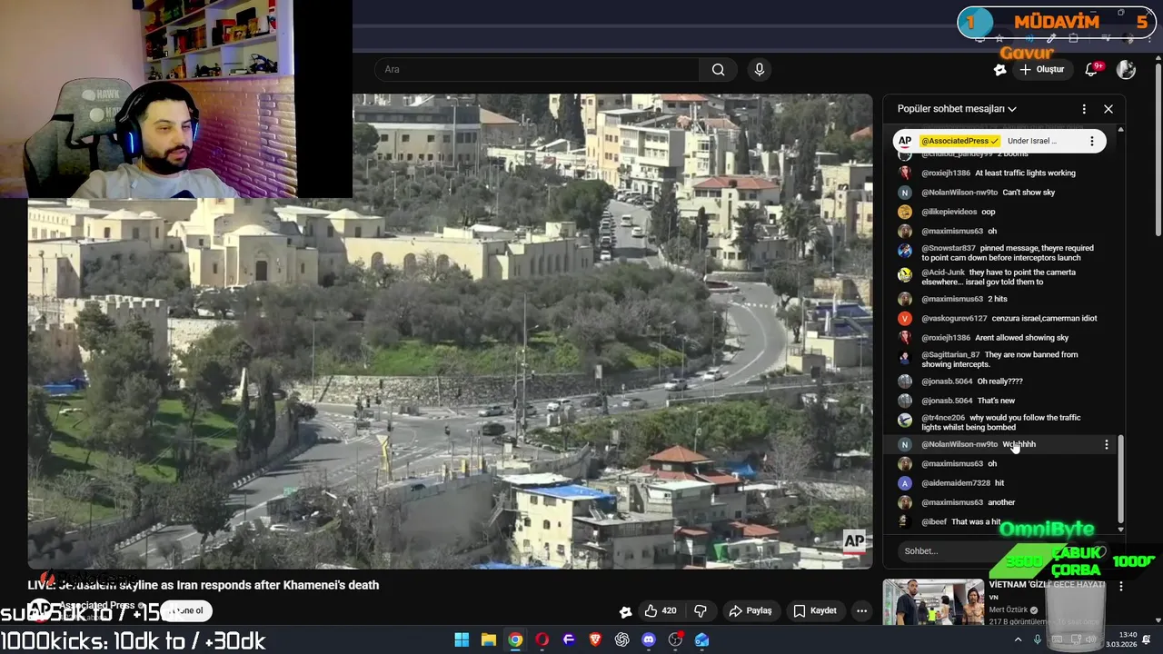Focus the Ara search input field
Viewport: 1163px width, 654px height.
click(x=538, y=69)
